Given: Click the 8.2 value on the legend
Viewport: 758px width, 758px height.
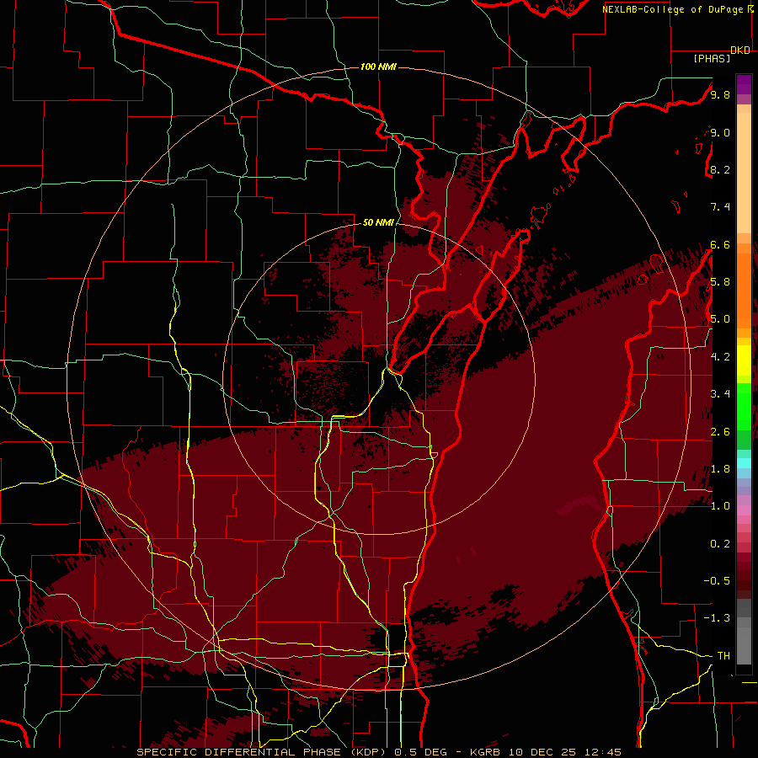Looking at the screenshot, I should pos(720,169).
